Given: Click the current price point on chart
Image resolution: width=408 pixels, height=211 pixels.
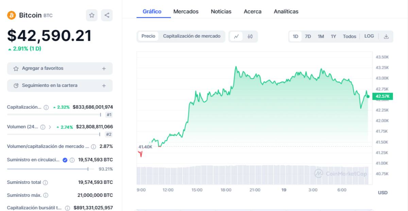Looking at the screenshot, I should (368, 96).
